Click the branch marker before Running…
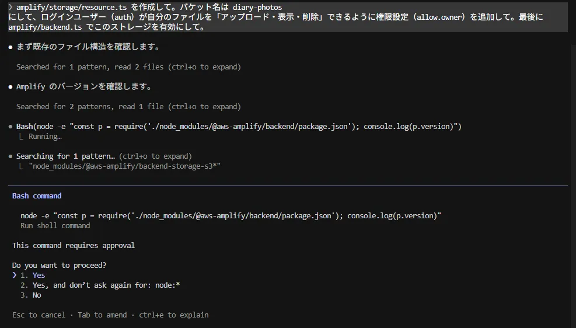This screenshot has width=576, height=328. [x=23, y=137]
